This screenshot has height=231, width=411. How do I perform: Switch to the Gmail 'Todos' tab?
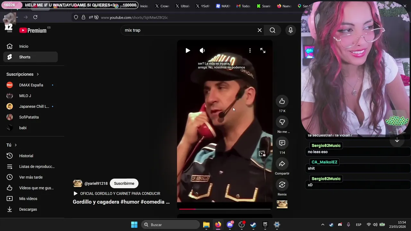(x=243, y=6)
